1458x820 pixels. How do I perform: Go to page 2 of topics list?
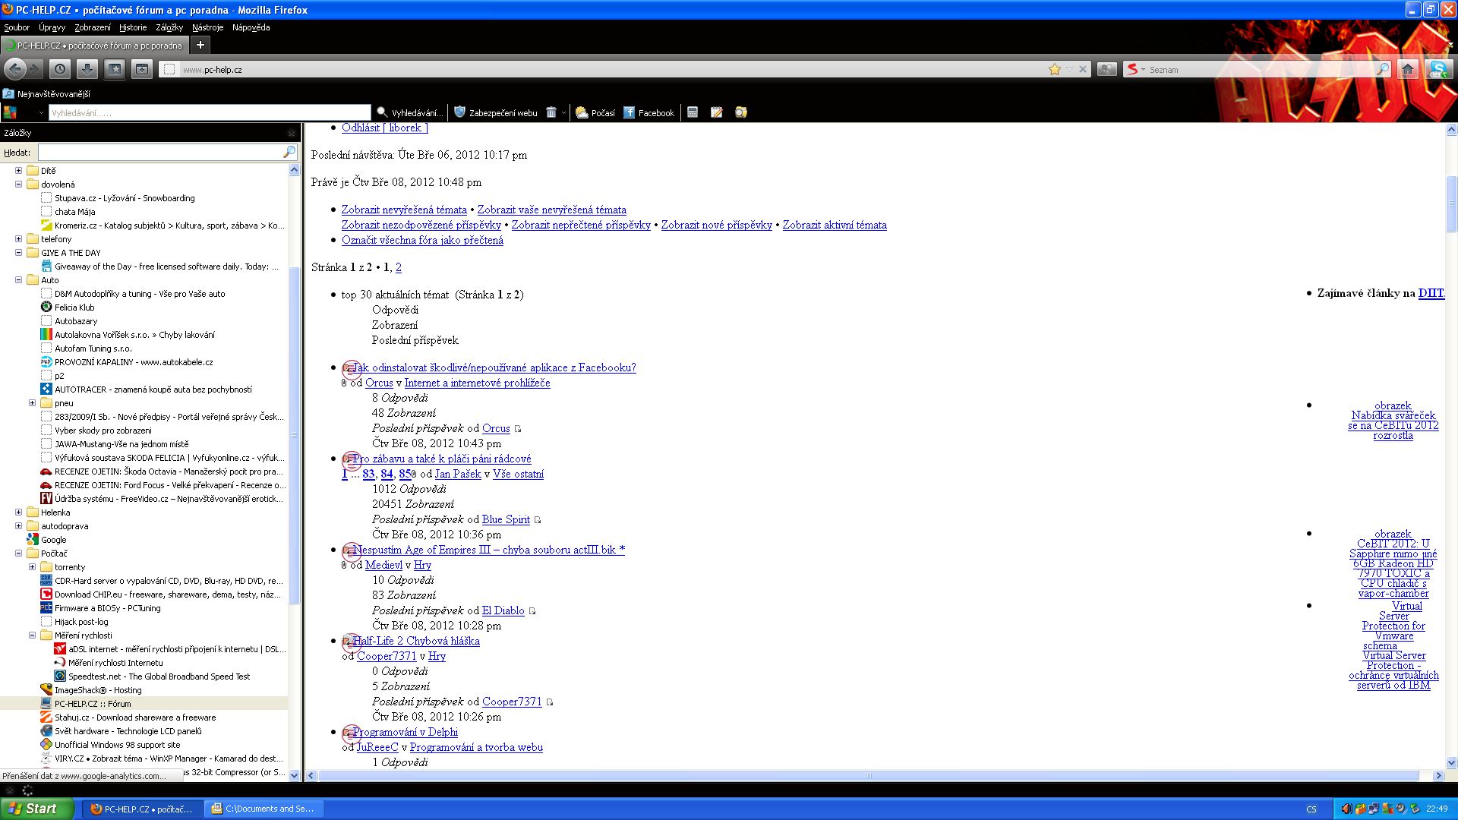coord(399,267)
